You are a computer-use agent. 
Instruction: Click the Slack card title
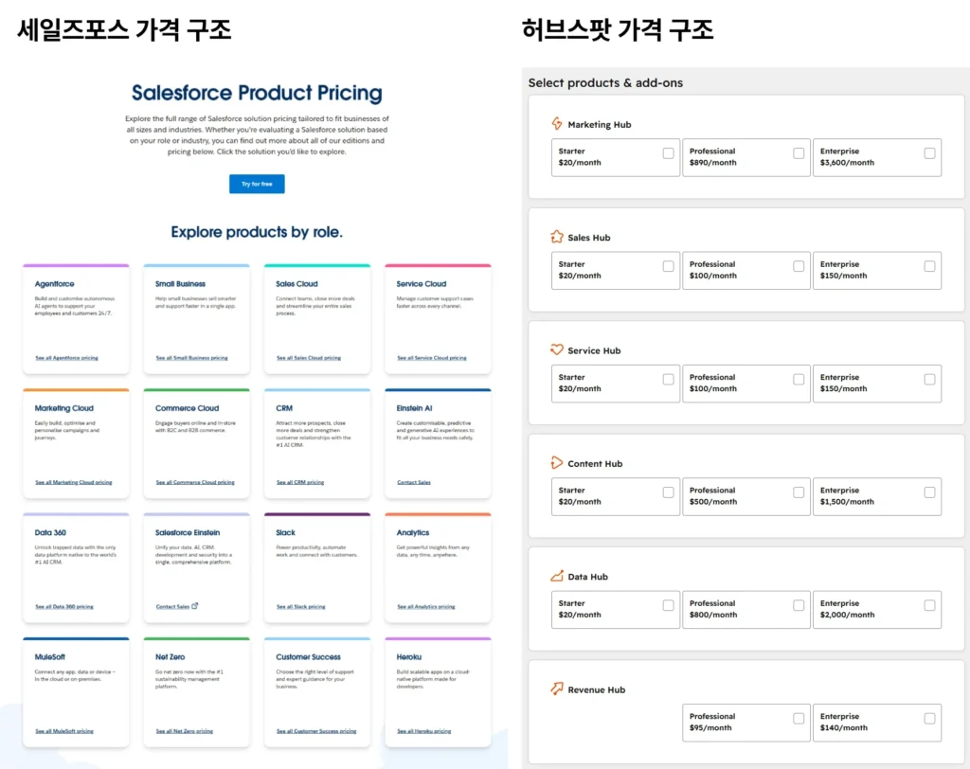pyautogui.click(x=285, y=532)
